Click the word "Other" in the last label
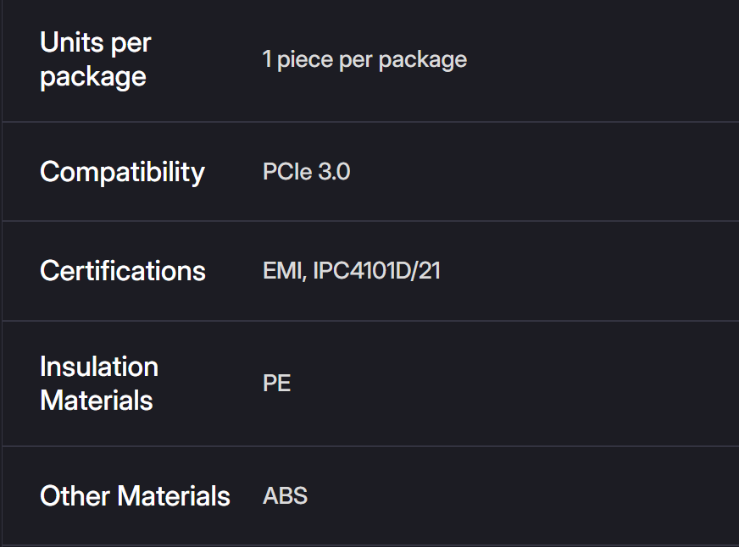739x547 pixels. (75, 495)
